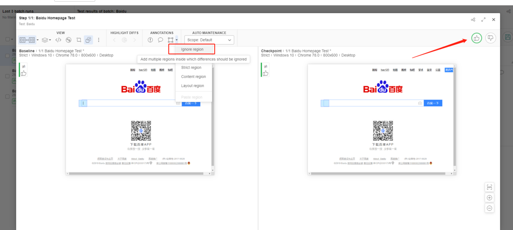This screenshot has width=513, height=230.
Task: Zoom out with the minus button
Action: (x=489, y=208)
